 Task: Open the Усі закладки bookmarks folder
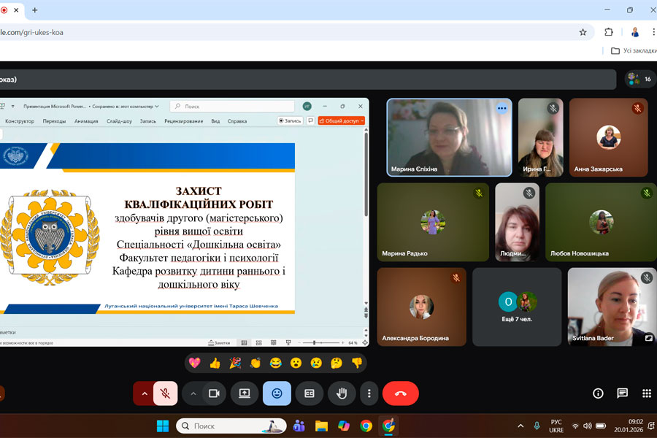tap(634, 50)
